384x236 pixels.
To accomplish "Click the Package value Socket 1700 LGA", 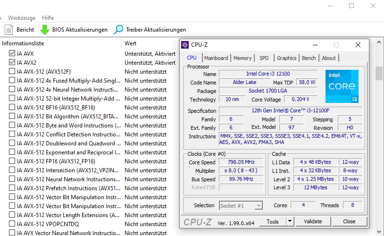I will 268,91.
